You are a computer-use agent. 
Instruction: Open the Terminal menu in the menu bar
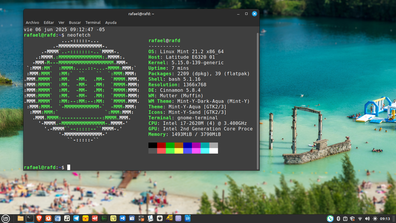coord(93,23)
